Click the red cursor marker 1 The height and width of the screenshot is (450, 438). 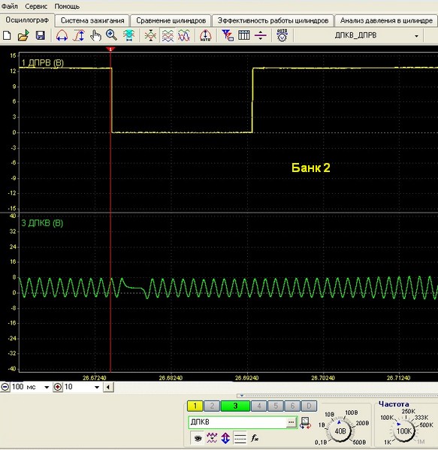click(x=110, y=49)
